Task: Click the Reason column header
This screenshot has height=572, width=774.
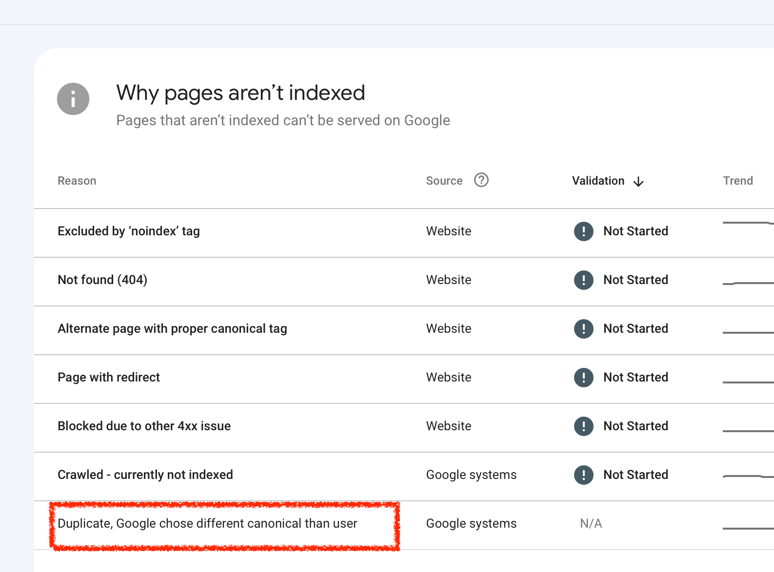Action: point(77,181)
